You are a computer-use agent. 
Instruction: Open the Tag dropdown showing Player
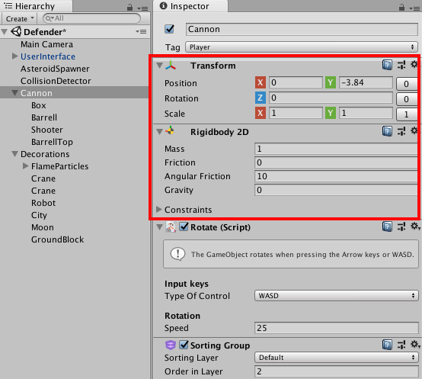click(x=302, y=47)
